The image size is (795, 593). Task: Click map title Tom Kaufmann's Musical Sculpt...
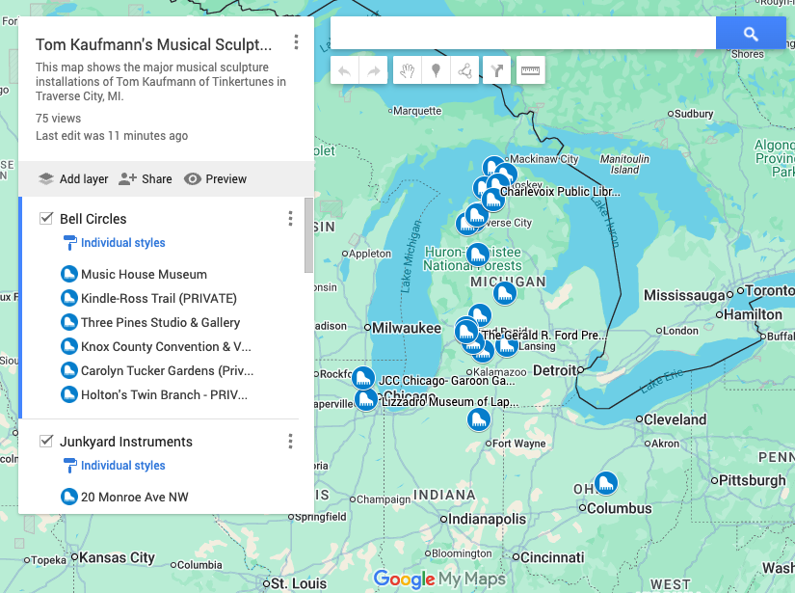pyautogui.click(x=153, y=44)
